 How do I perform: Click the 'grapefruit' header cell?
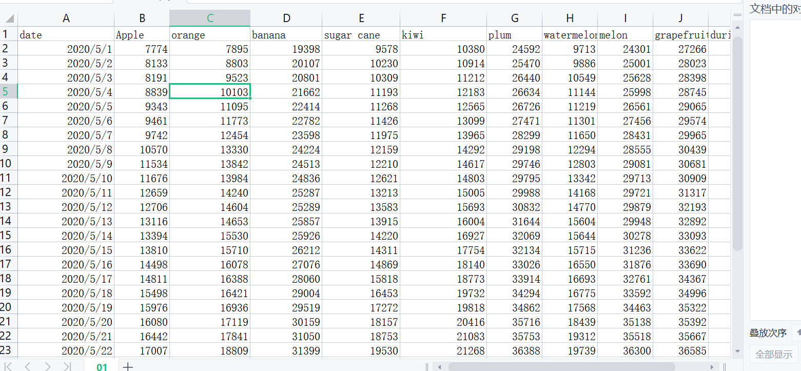click(x=681, y=34)
